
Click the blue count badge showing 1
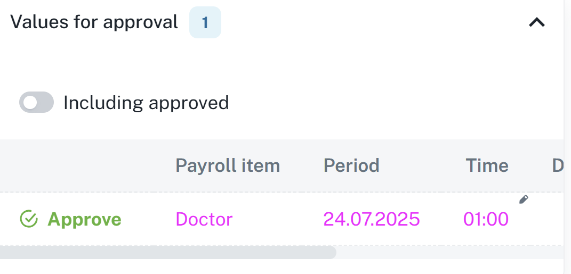[x=205, y=22]
